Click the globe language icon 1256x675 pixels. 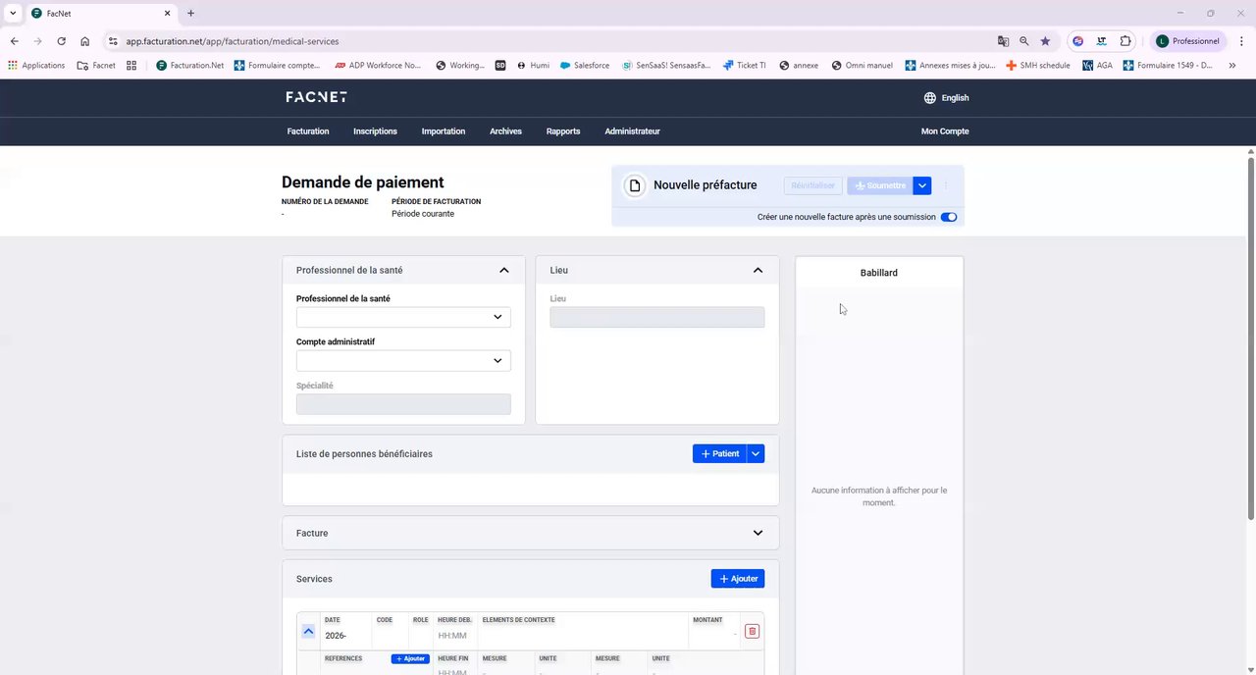(929, 98)
